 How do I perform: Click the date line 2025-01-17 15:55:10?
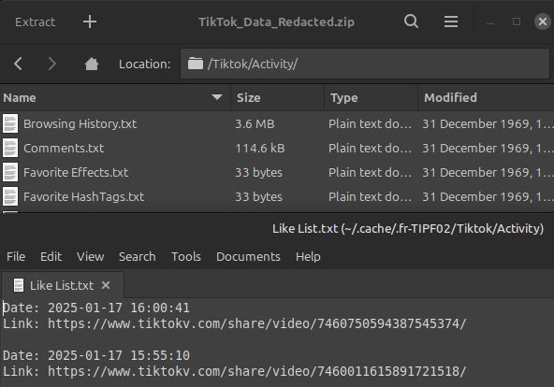[x=96, y=355]
